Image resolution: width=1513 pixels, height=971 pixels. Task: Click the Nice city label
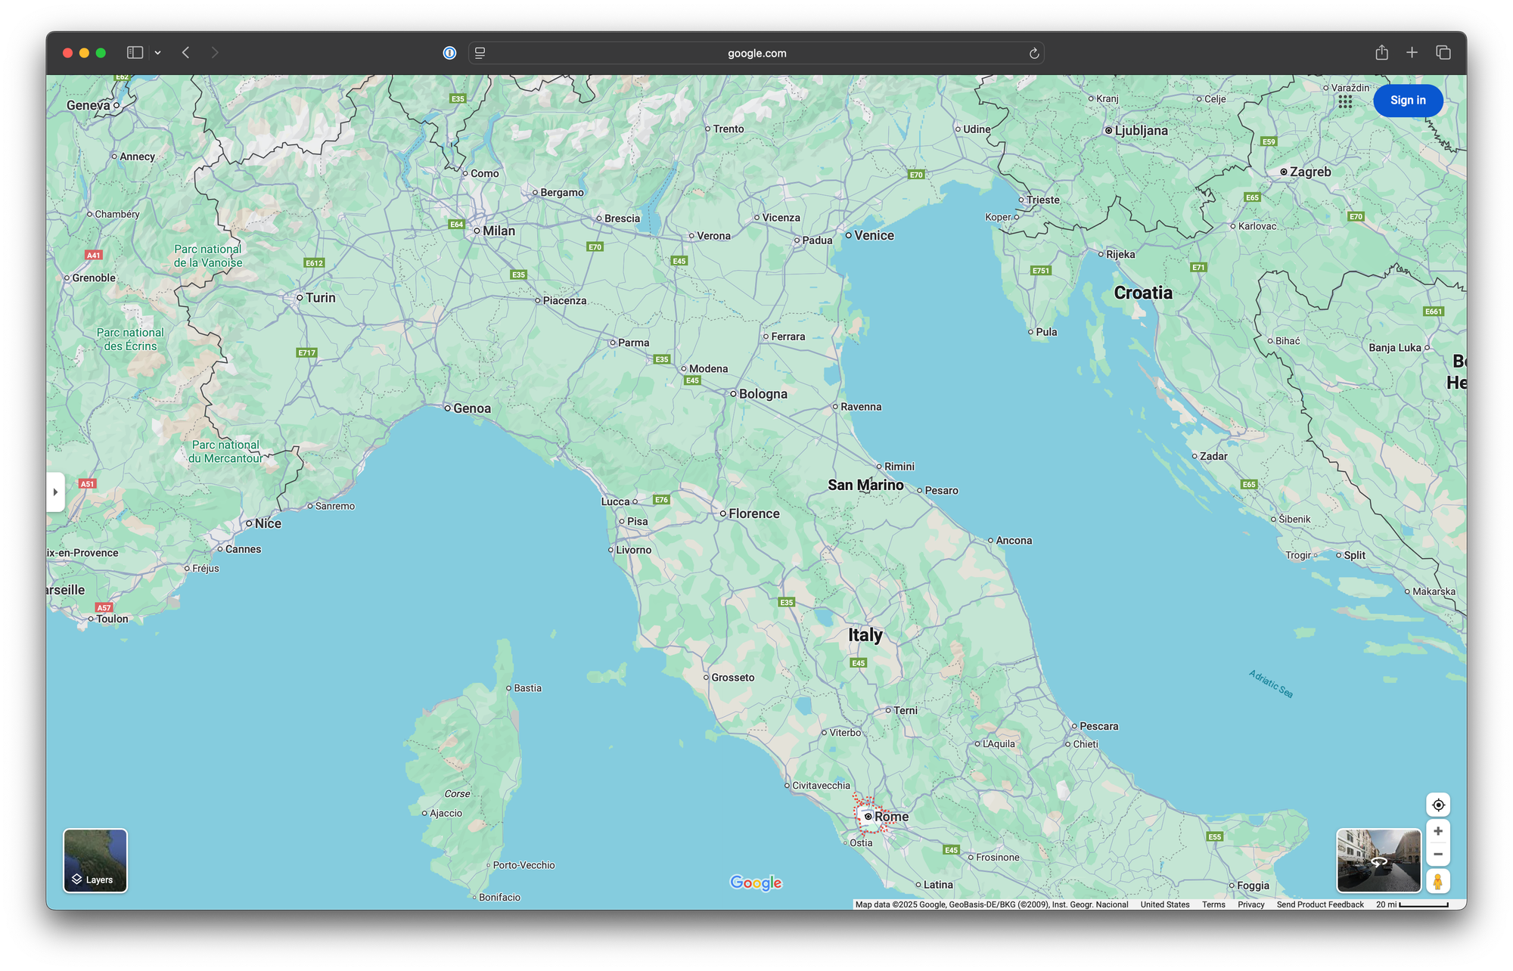(268, 523)
